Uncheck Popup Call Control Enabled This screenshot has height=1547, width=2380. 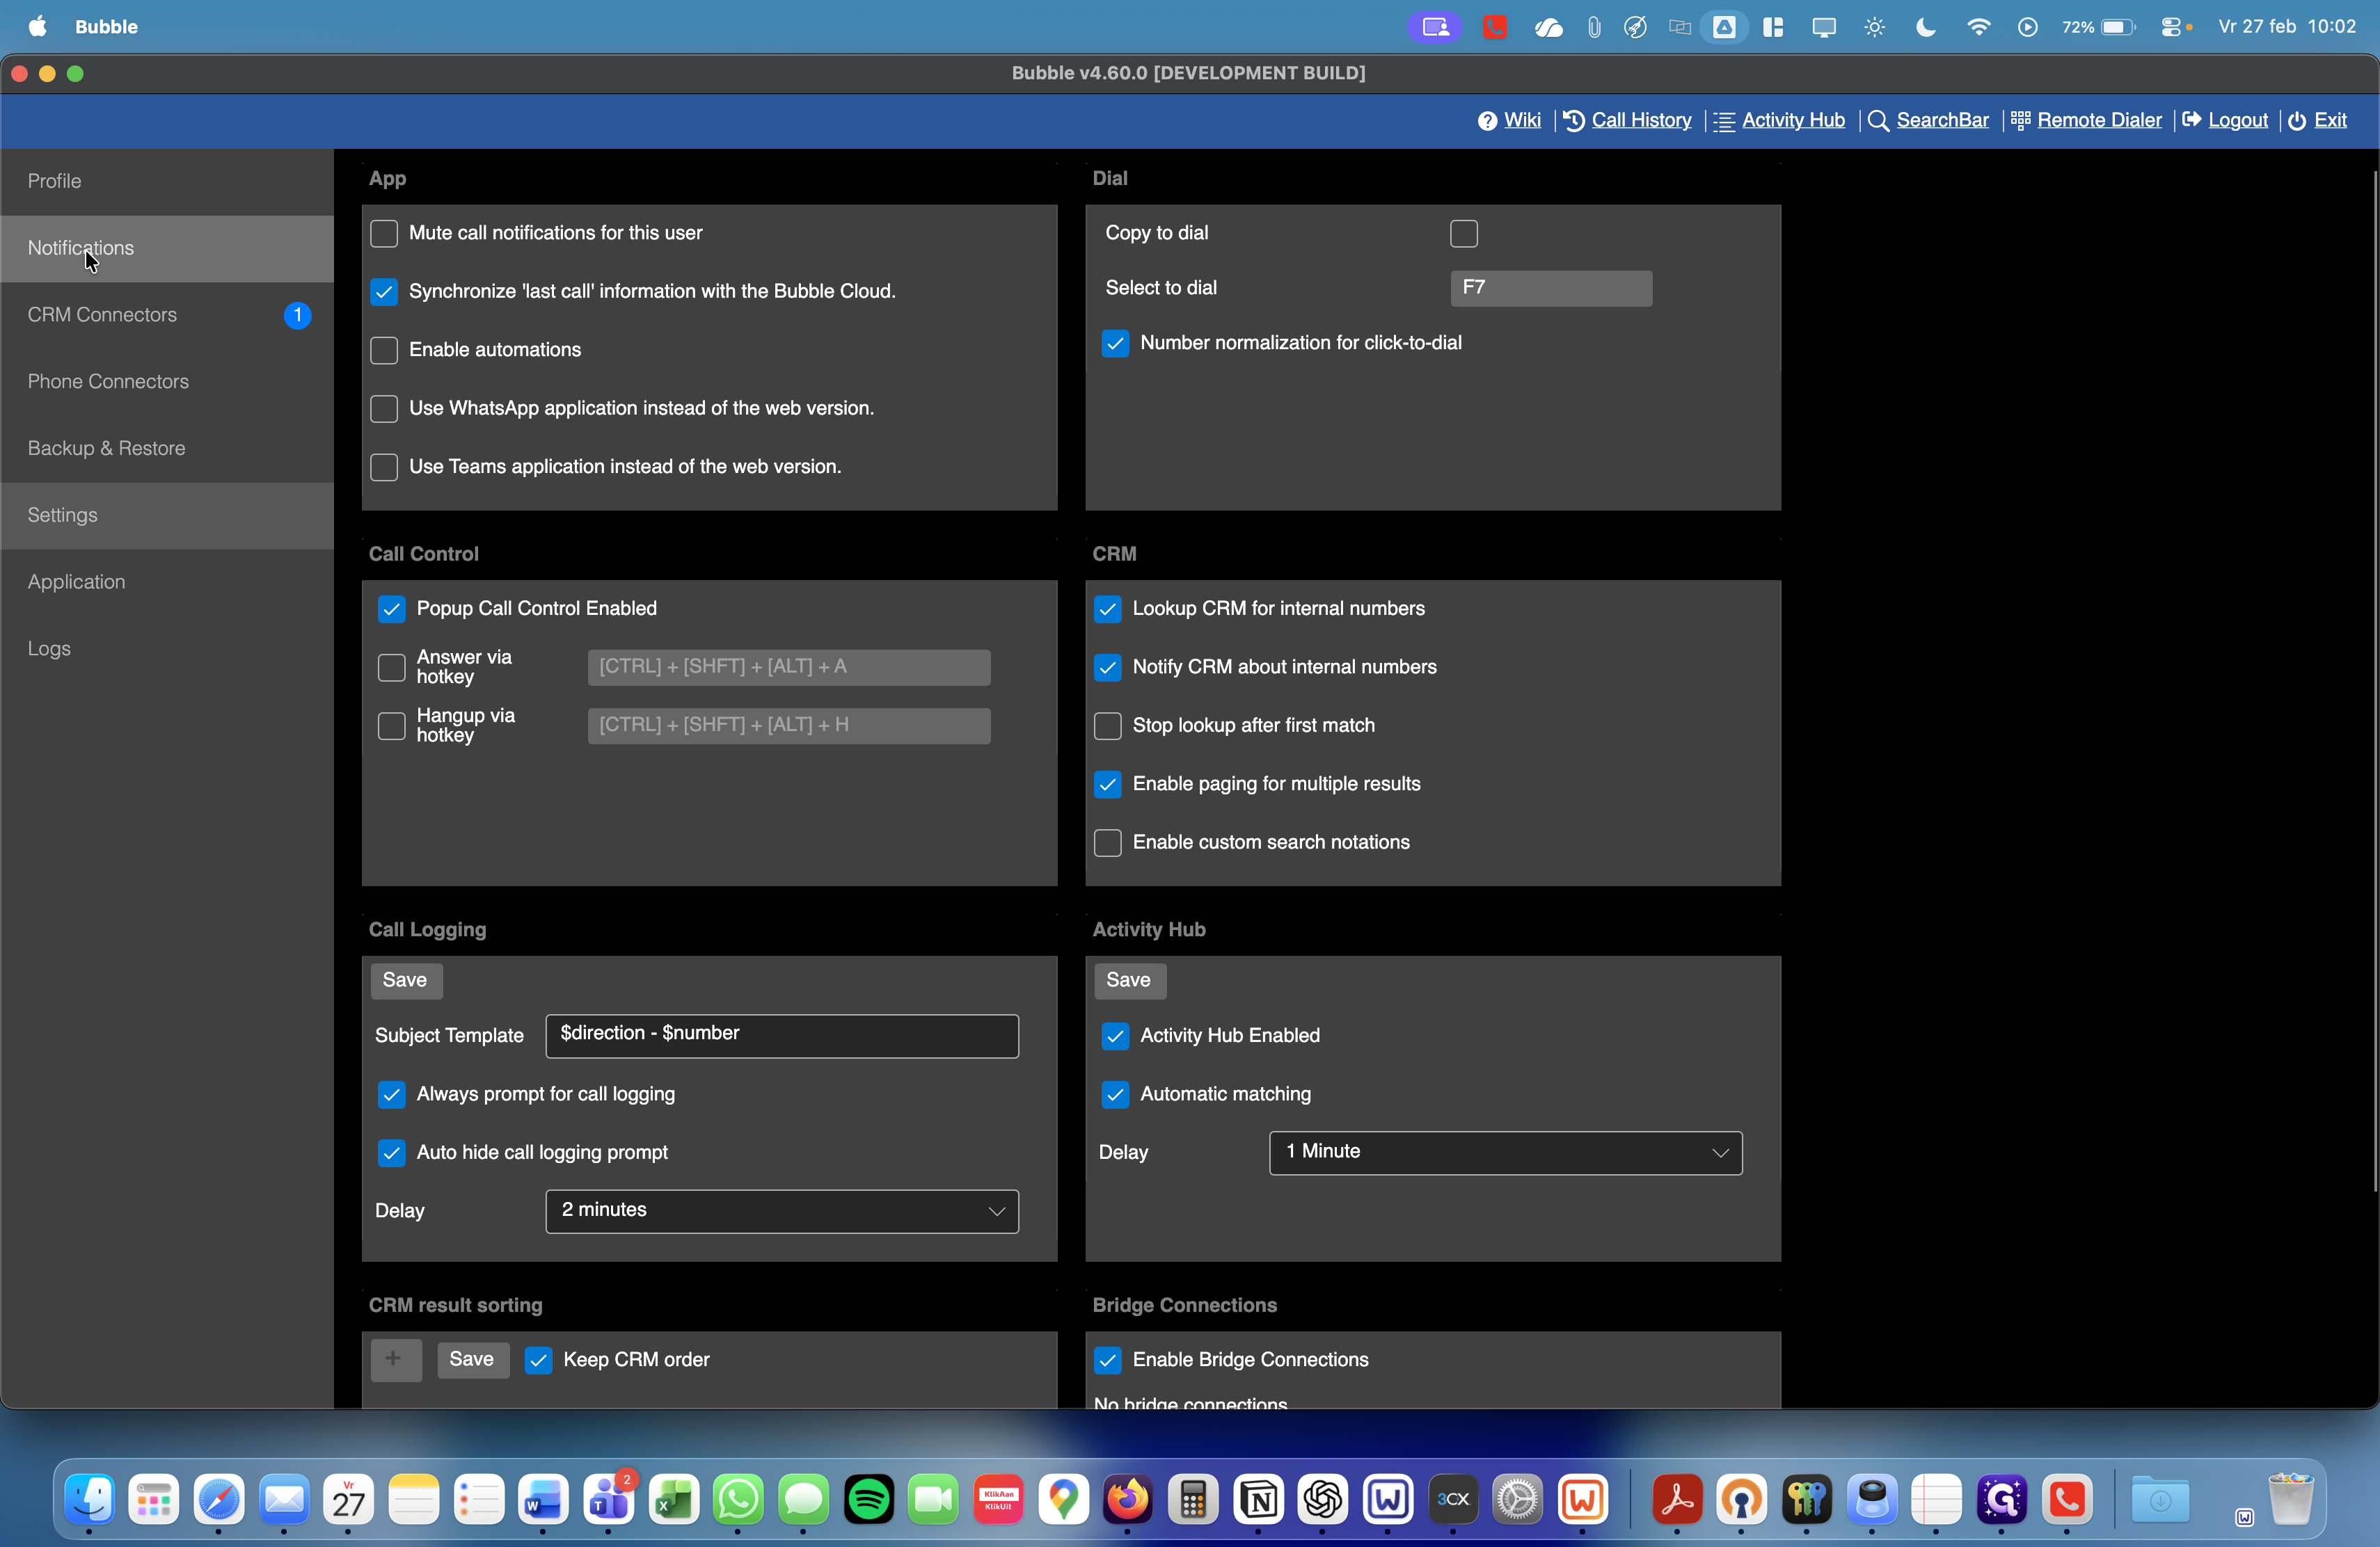[x=391, y=609]
